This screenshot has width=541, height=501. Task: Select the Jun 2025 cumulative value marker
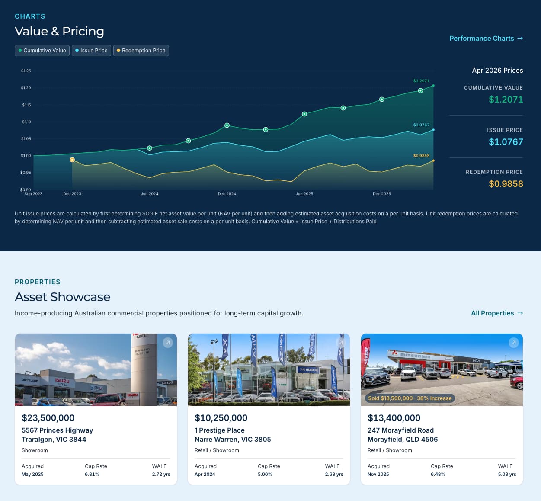(304, 114)
